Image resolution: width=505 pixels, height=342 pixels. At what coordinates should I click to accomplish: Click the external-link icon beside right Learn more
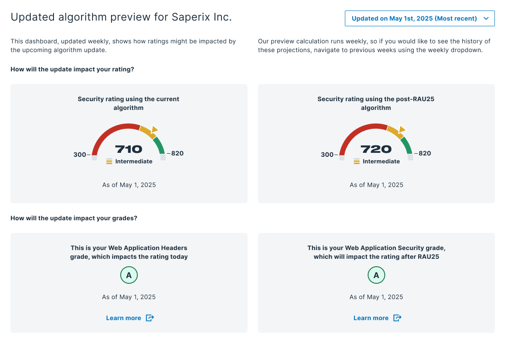pos(398,317)
